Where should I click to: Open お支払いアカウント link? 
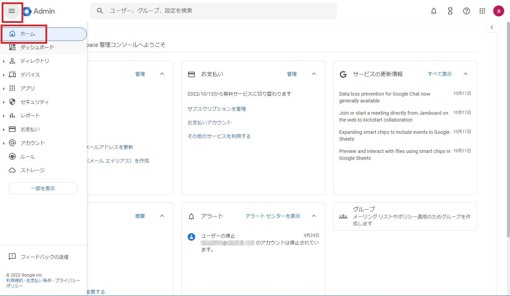tap(210, 123)
